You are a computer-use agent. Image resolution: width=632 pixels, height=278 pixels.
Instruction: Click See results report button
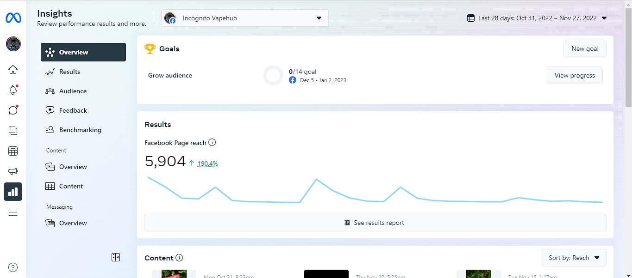click(x=375, y=223)
